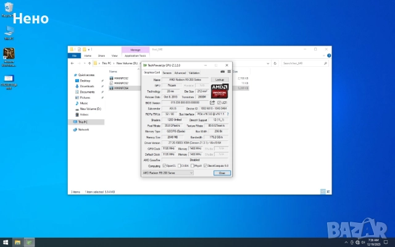Select the Downloads folder in Quick access
This screenshot has width=395, height=247.
[x=86, y=86]
